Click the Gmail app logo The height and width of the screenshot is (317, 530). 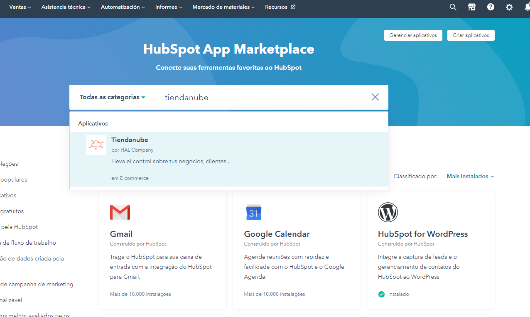[x=120, y=212]
